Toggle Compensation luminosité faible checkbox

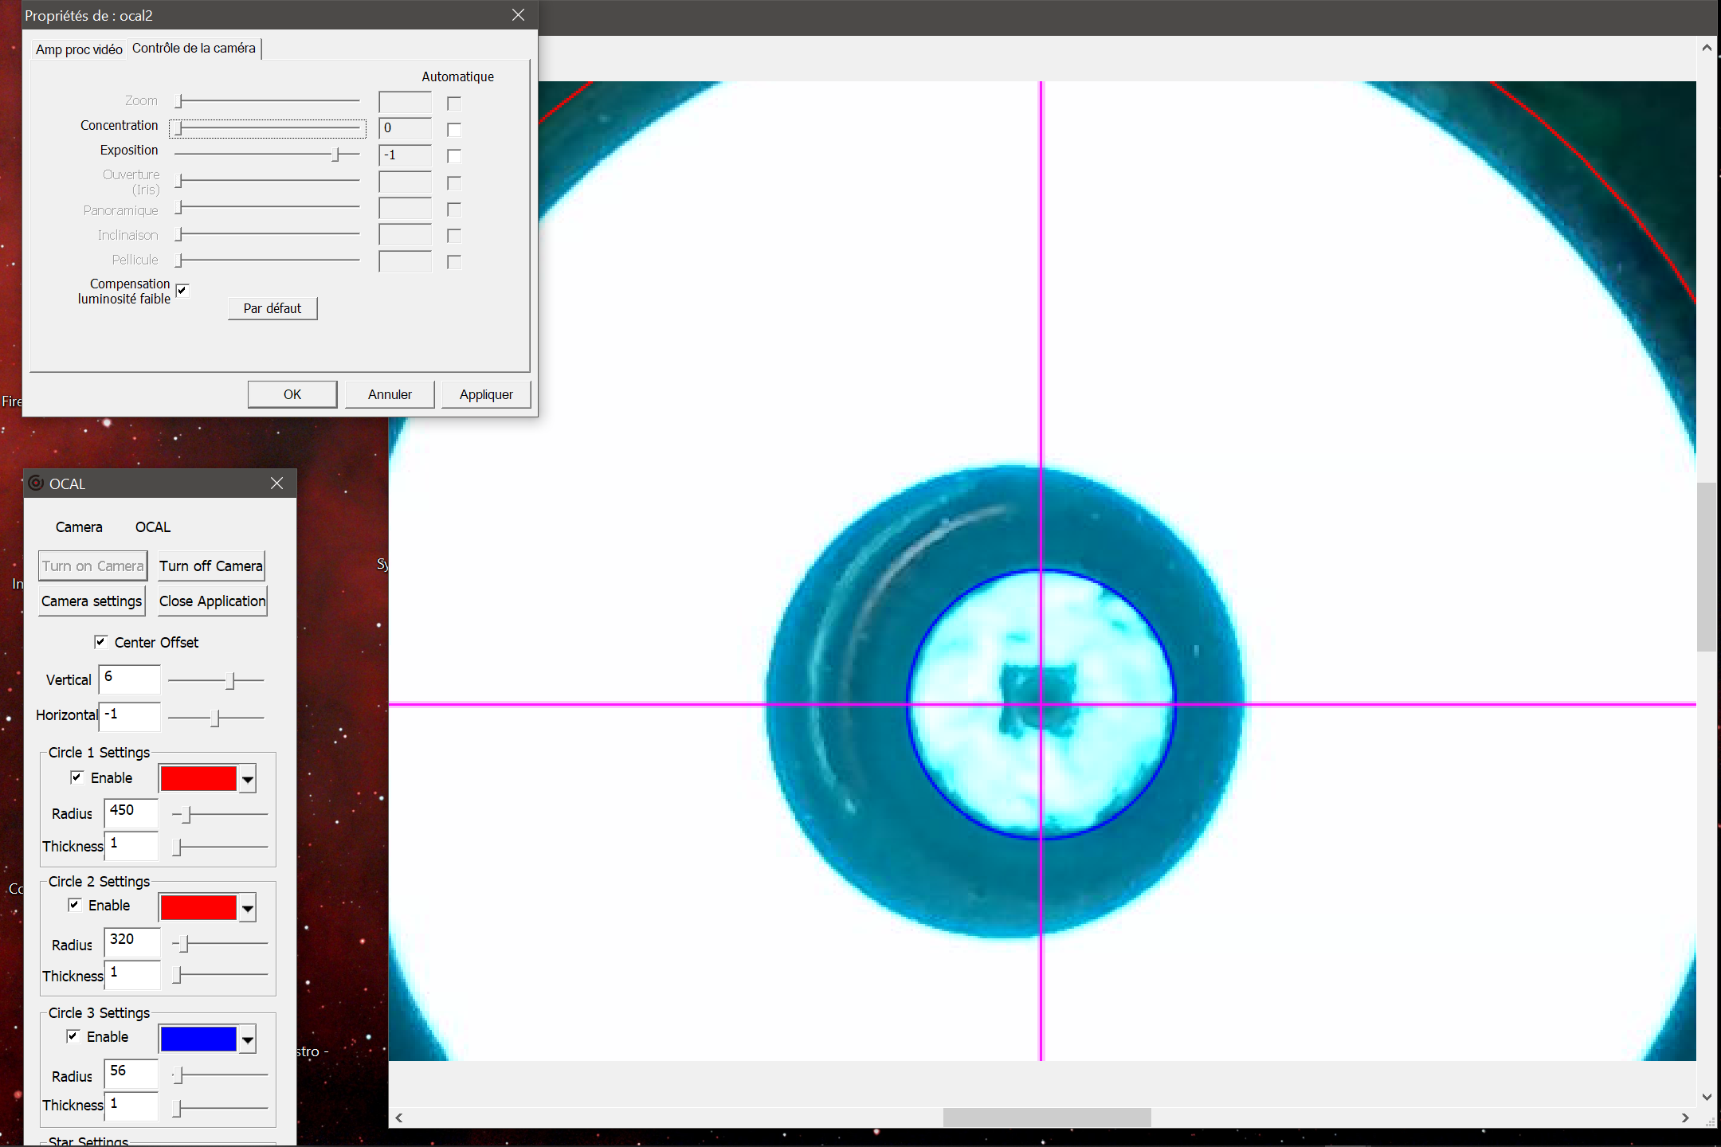pos(182,291)
